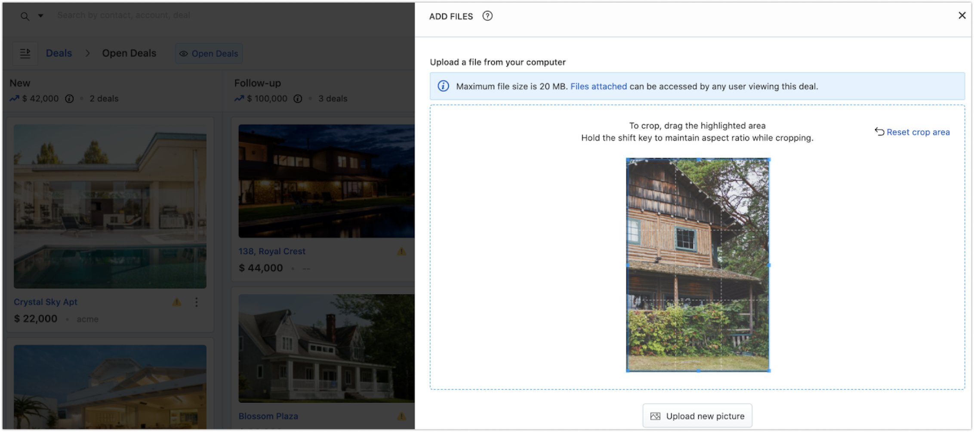
Task: Open the Files attached link
Action: click(x=598, y=86)
